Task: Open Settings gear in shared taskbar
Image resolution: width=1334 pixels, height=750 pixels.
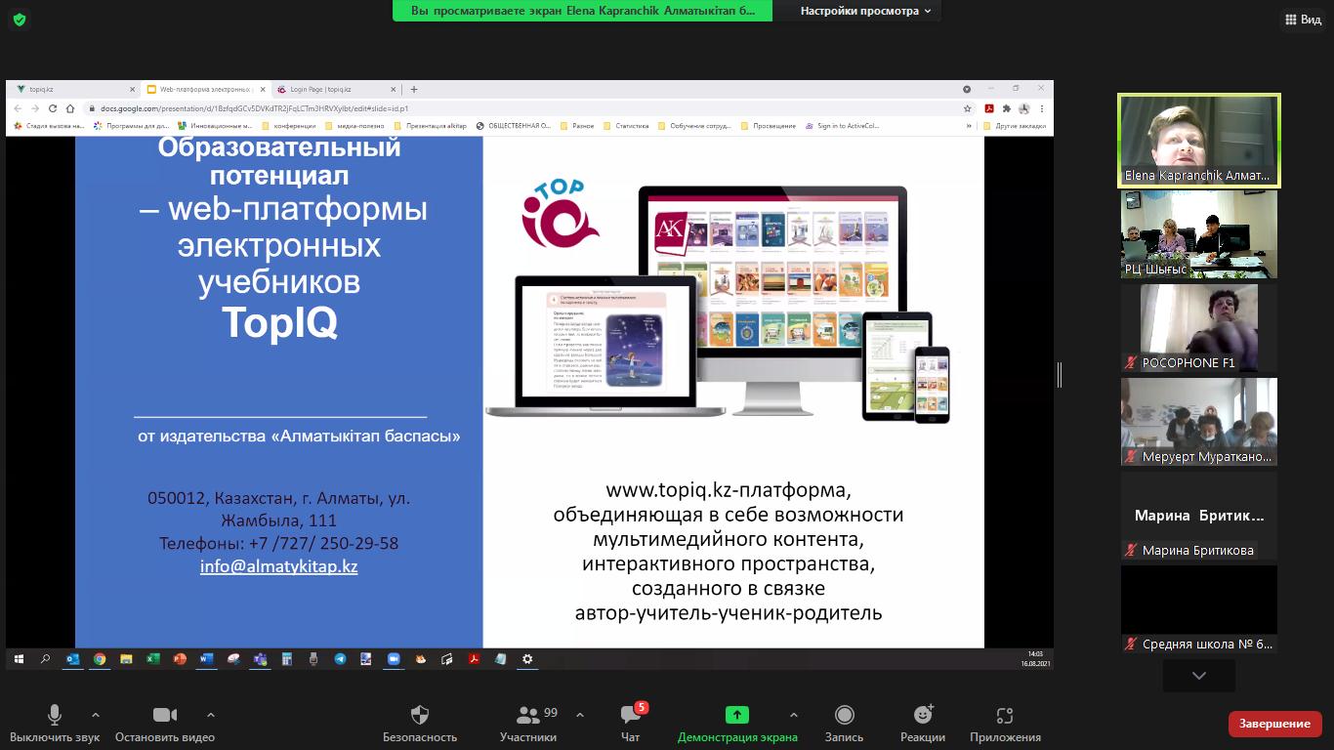Action: point(527,659)
